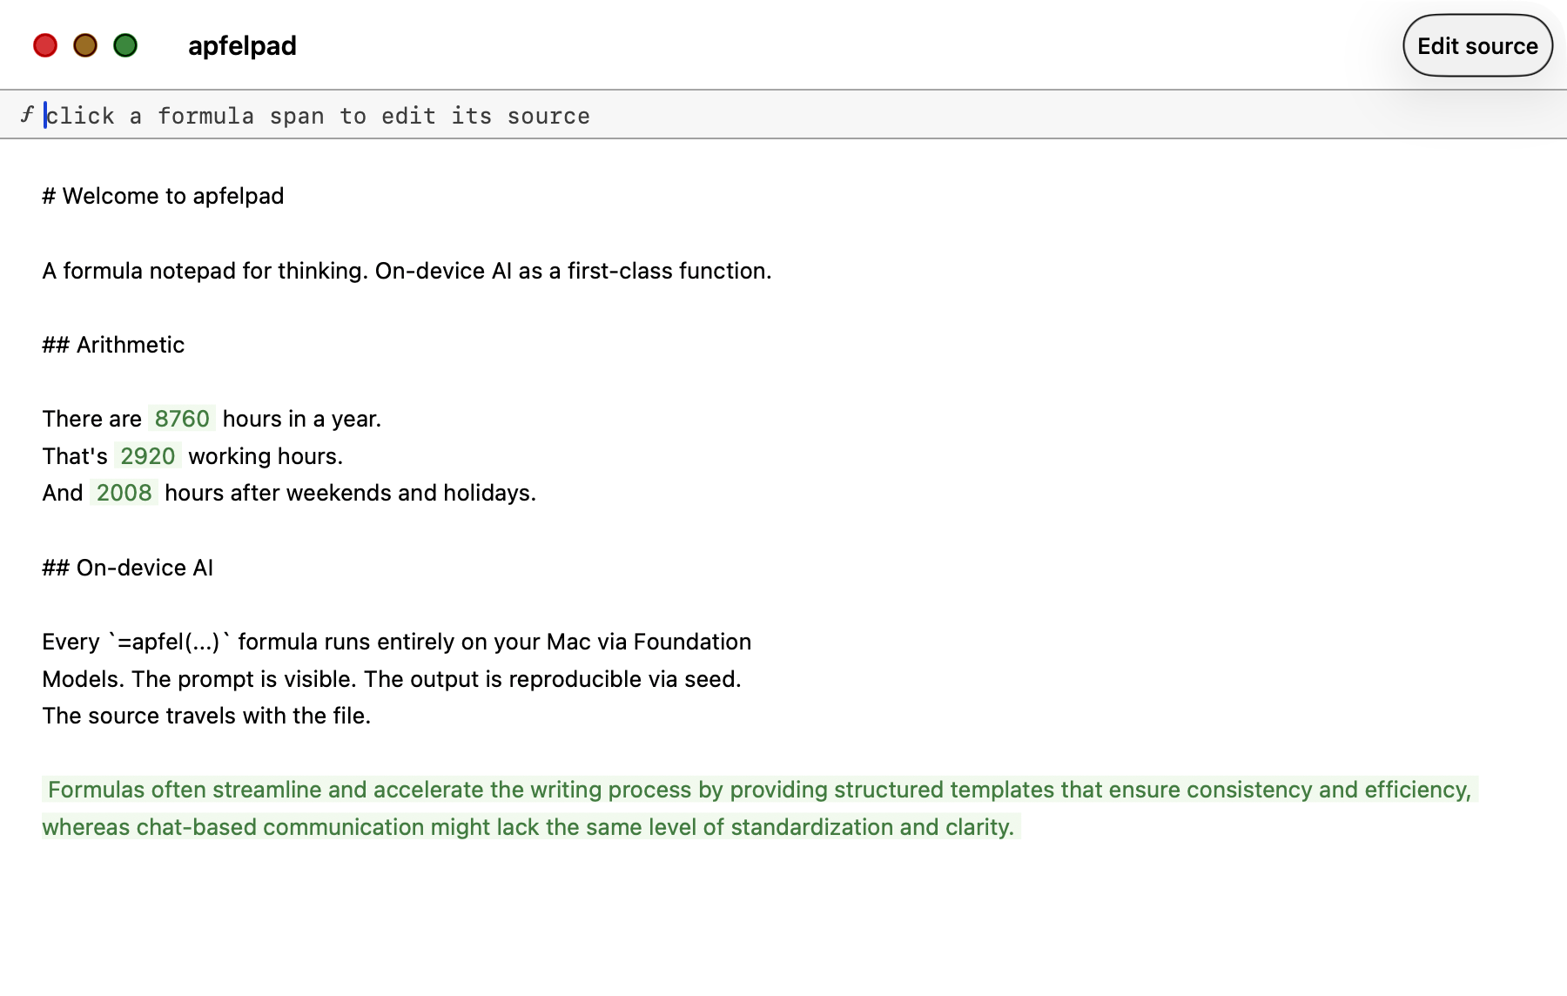Click the "working hours." text
This screenshot has height=996, width=1567.
(266, 456)
